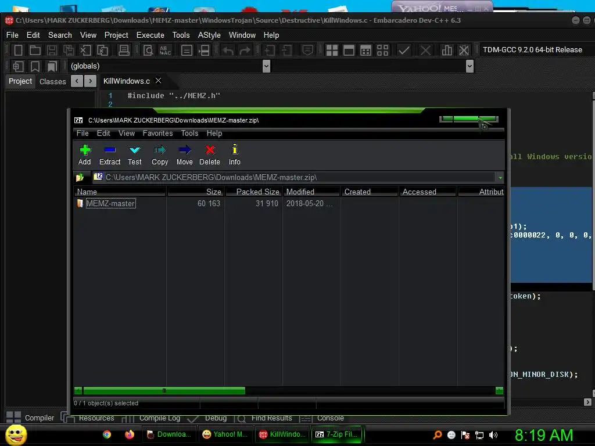Image resolution: width=595 pixels, height=446 pixels.
Task: Sort 7-Zip list by Name column
Action: tap(120, 192)
